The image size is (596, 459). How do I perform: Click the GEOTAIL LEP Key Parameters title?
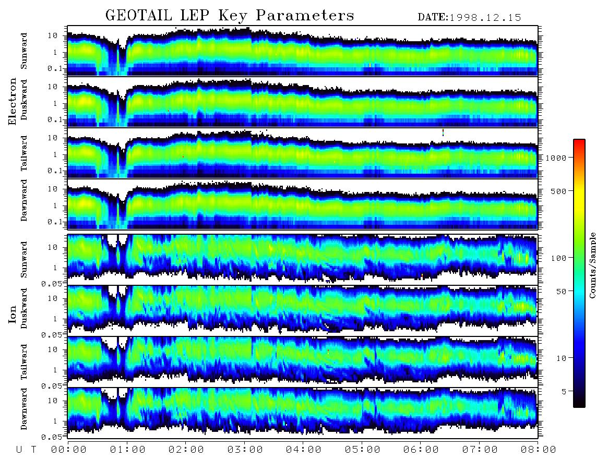230,16
